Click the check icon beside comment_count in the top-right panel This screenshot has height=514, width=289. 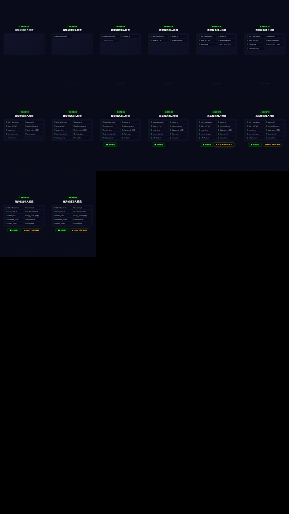point(247,48)
